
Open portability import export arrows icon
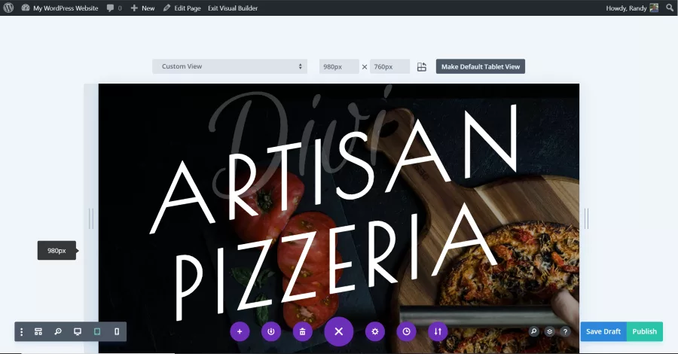point(438,331)
